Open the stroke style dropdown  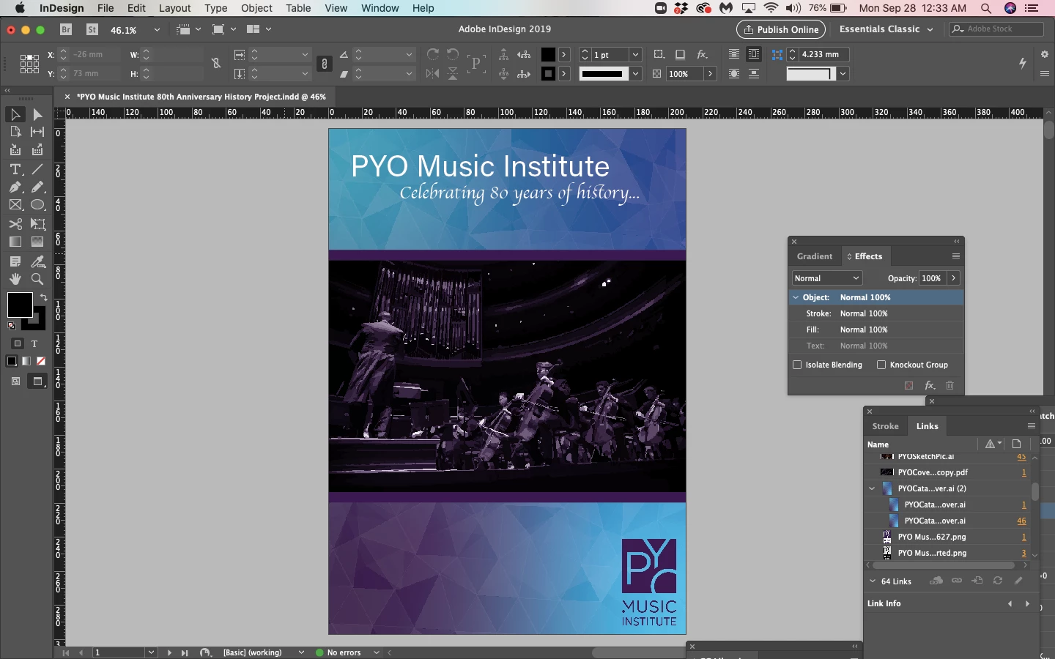635,74
